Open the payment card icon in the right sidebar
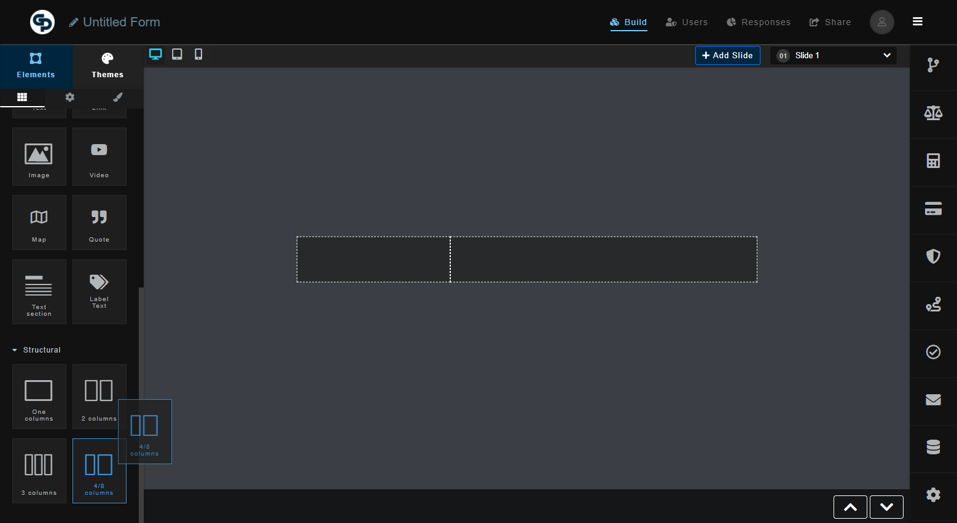 coord(933,208)
